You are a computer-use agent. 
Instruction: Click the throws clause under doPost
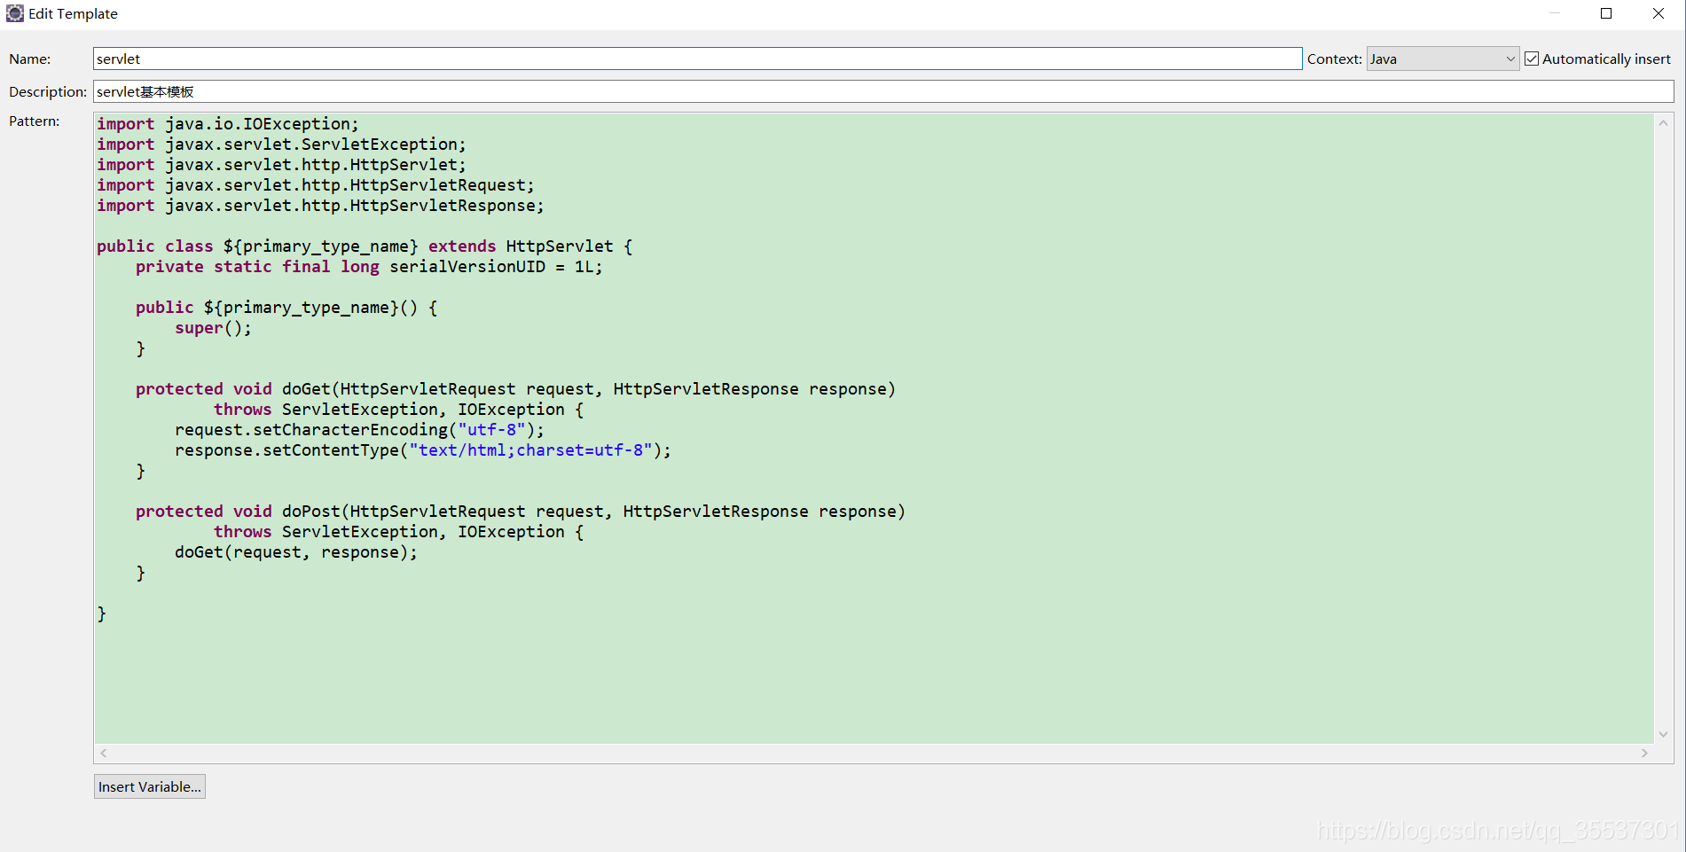tap(398, 532)
